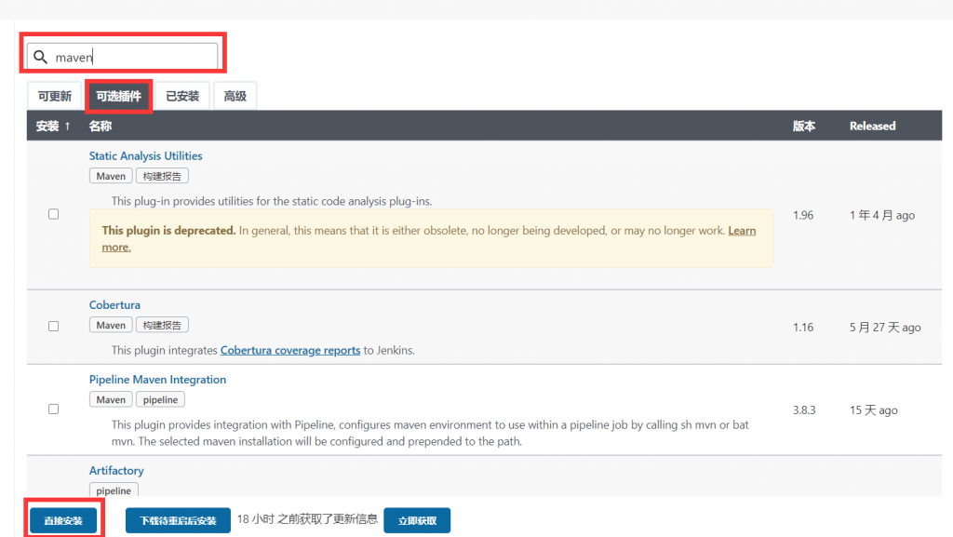
Task: Click the maven search input field
Action: (x=130, y=58)
